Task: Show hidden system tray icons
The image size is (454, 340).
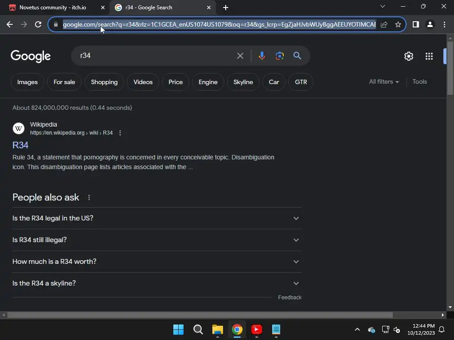Action: tap(357, 329)
